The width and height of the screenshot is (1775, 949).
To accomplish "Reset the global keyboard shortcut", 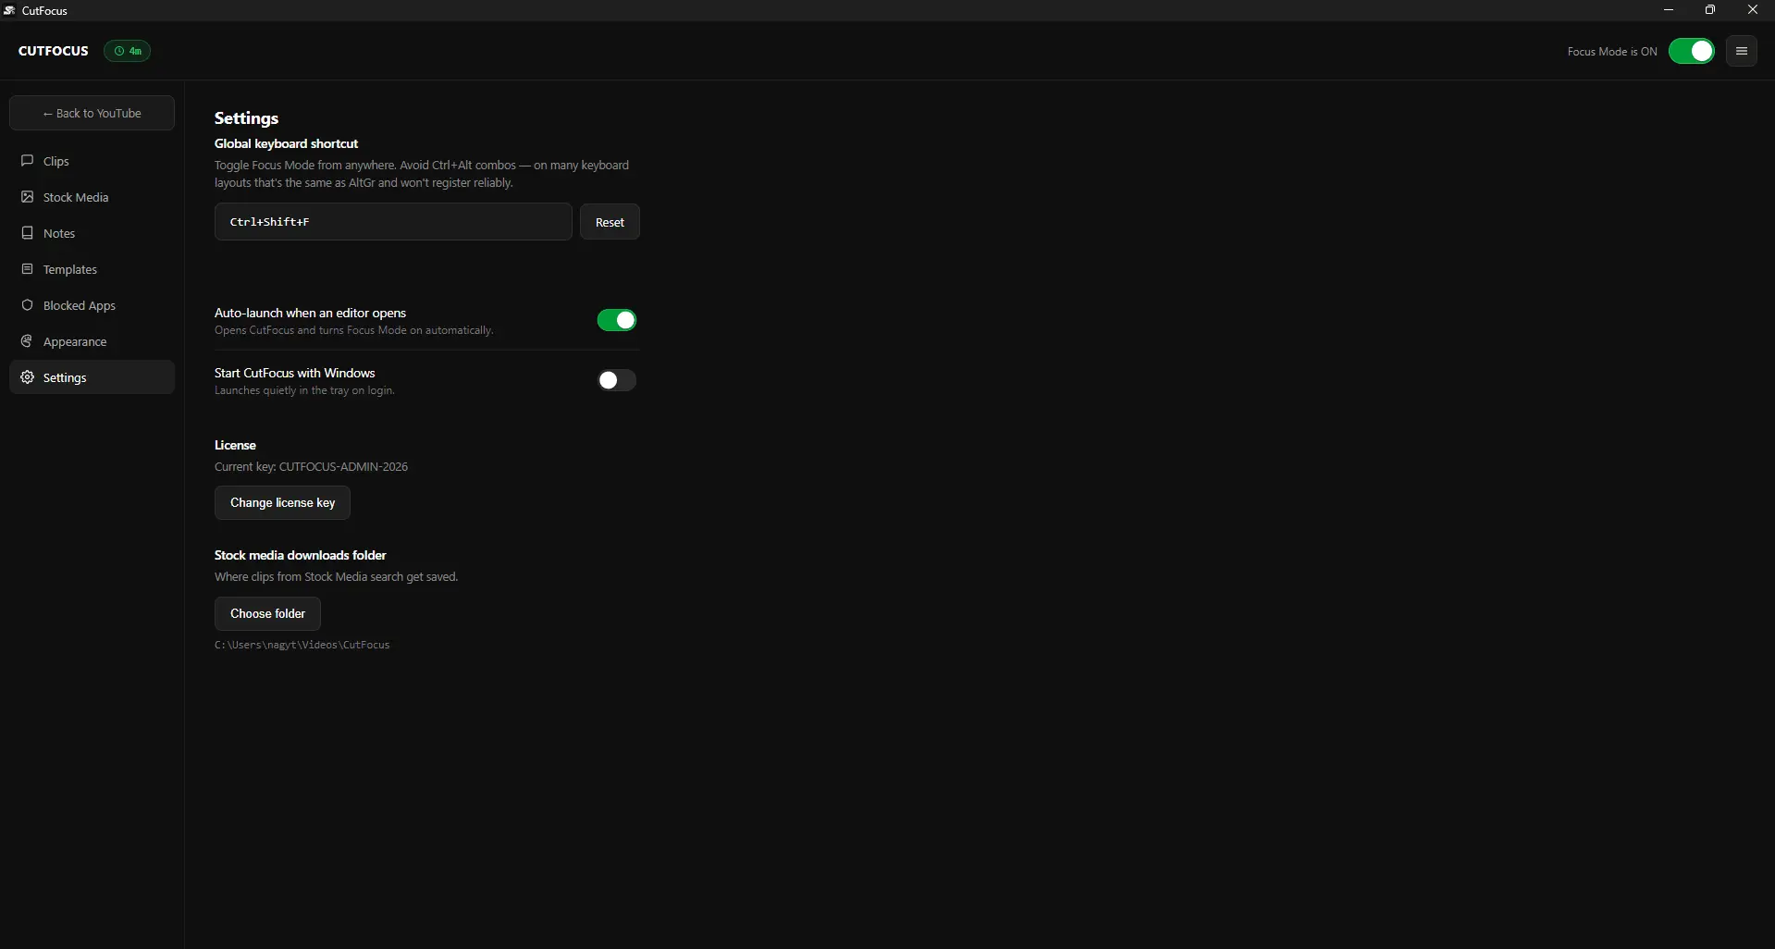I will point(610,222).
